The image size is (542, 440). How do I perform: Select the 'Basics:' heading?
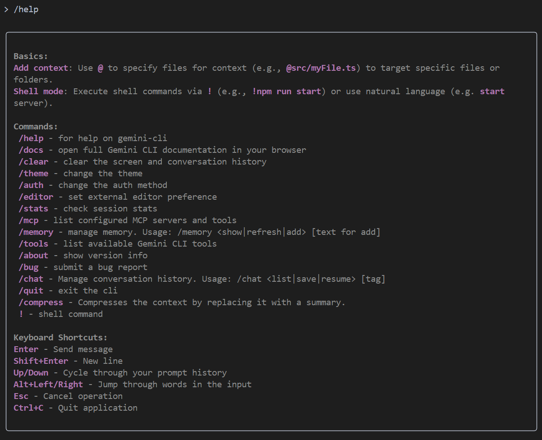click(31, 56)
